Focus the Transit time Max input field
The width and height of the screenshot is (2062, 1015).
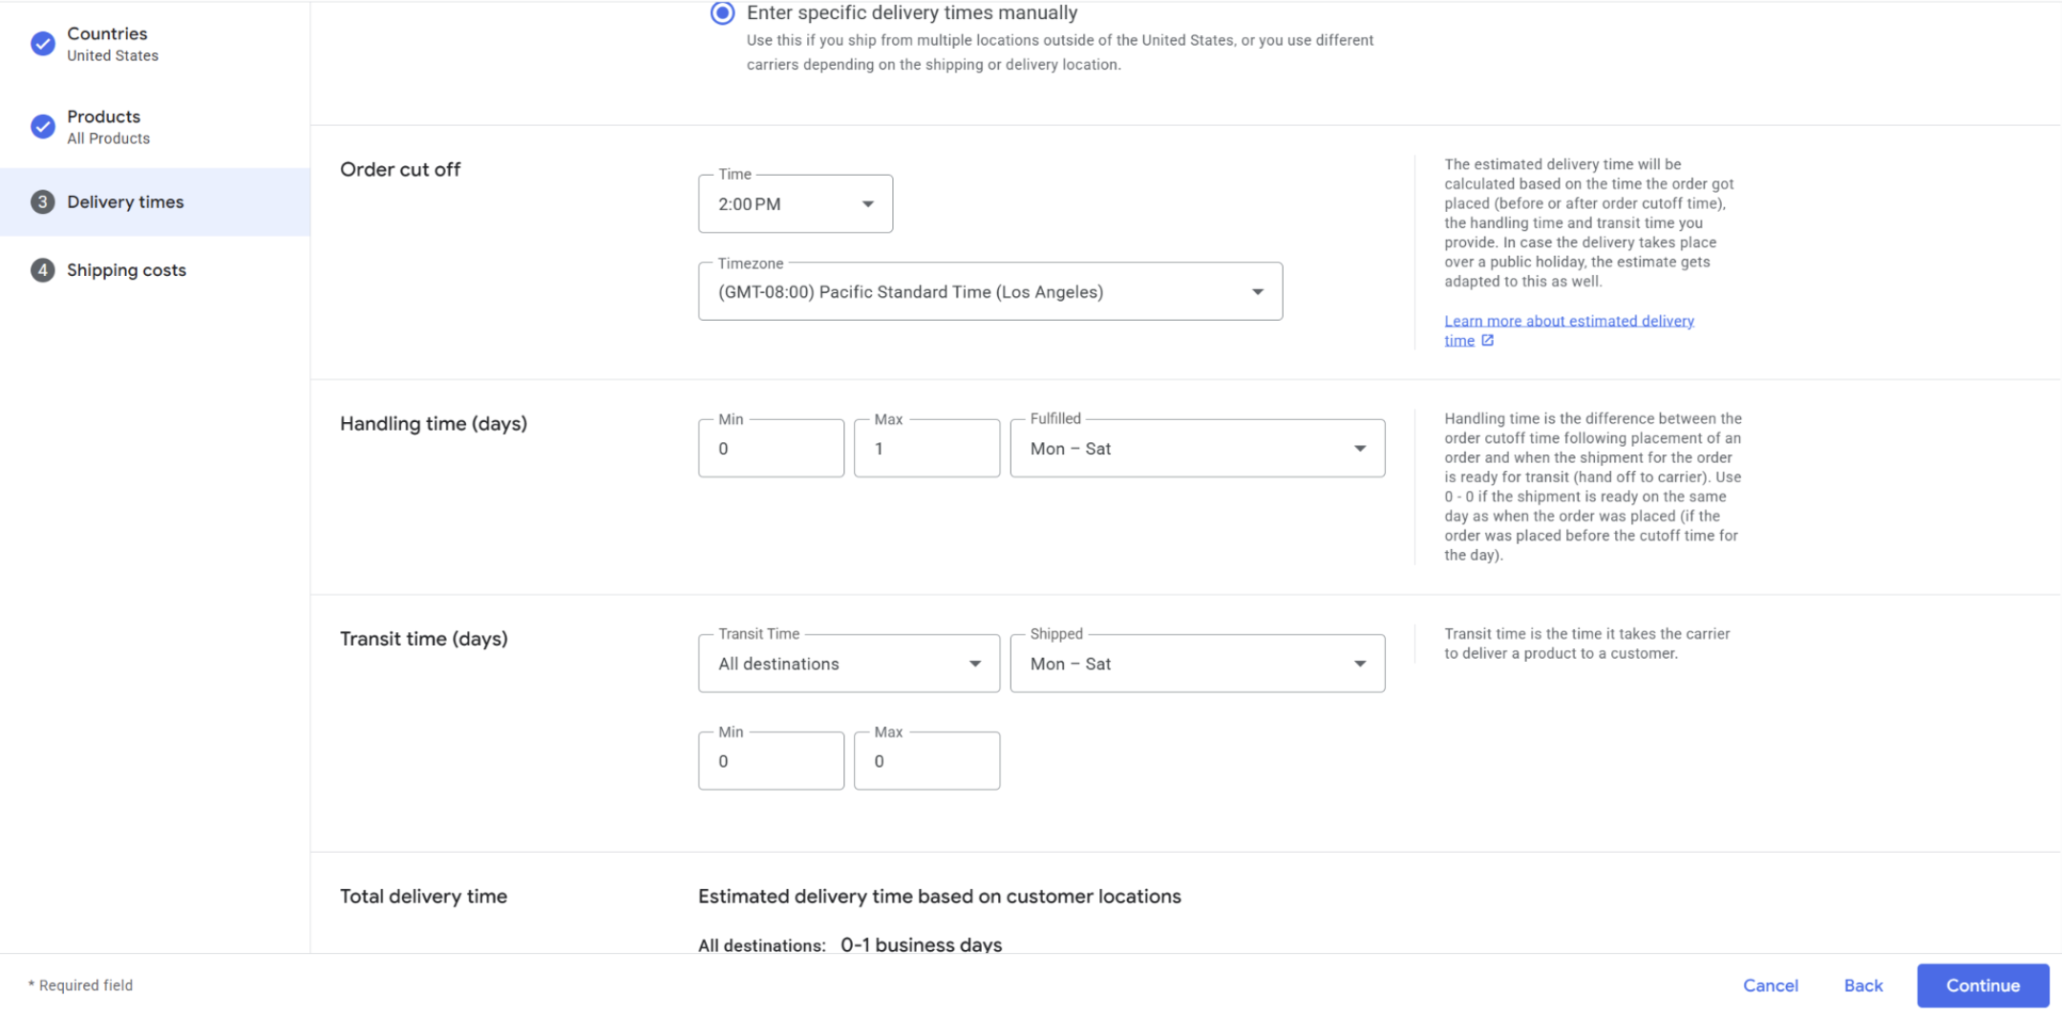pyautogui.click(x=926, y=762)
